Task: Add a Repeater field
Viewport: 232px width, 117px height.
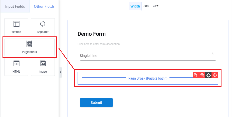Action: 43,27
